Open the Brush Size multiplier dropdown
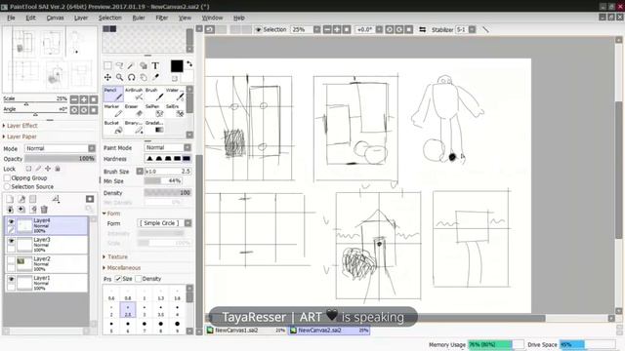This screenshot has height=351, width=625. point(140,172)
